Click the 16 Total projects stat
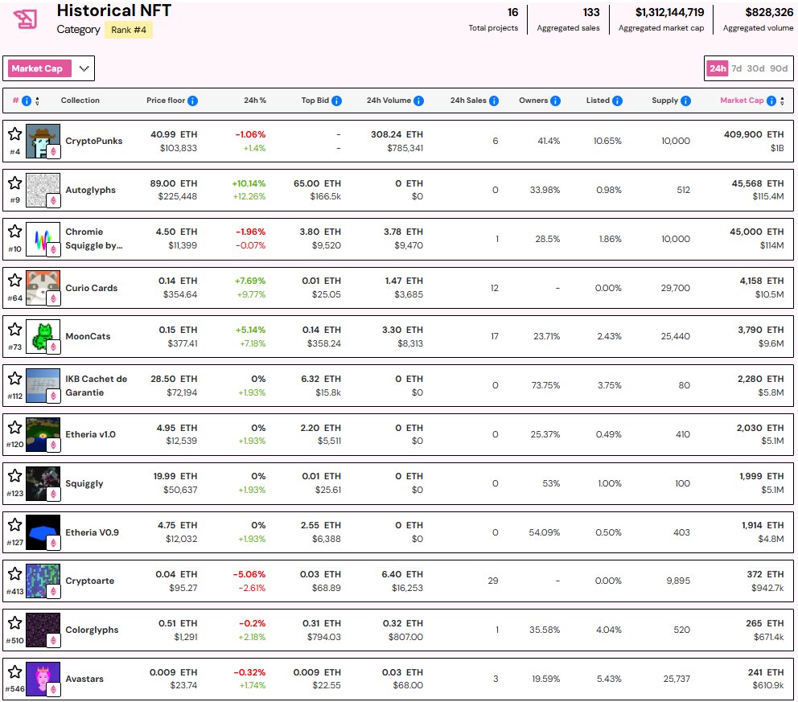Screen dimensions: 798x702 pos(493,19)
